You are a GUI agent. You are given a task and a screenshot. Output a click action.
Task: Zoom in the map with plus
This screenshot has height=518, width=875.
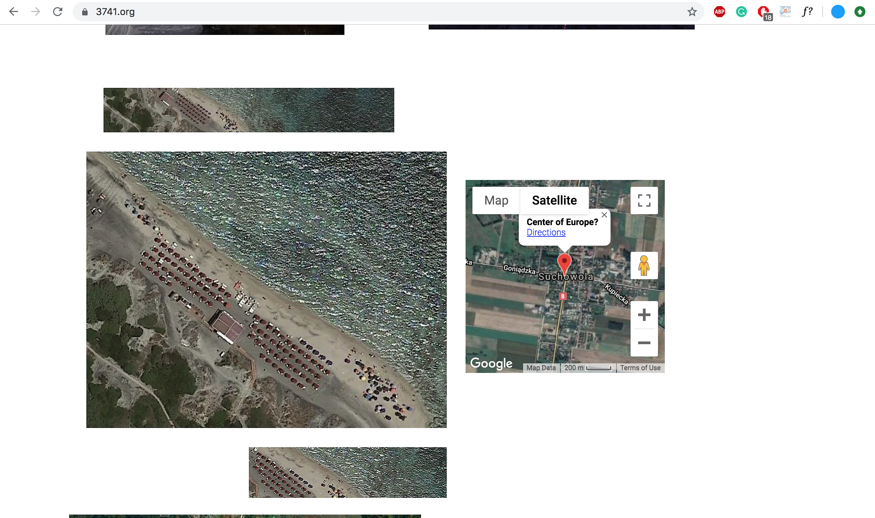[x=644, y=315]
